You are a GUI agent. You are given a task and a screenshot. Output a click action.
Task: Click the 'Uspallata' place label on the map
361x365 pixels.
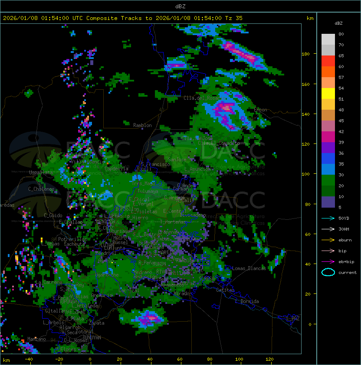point(41,173)
